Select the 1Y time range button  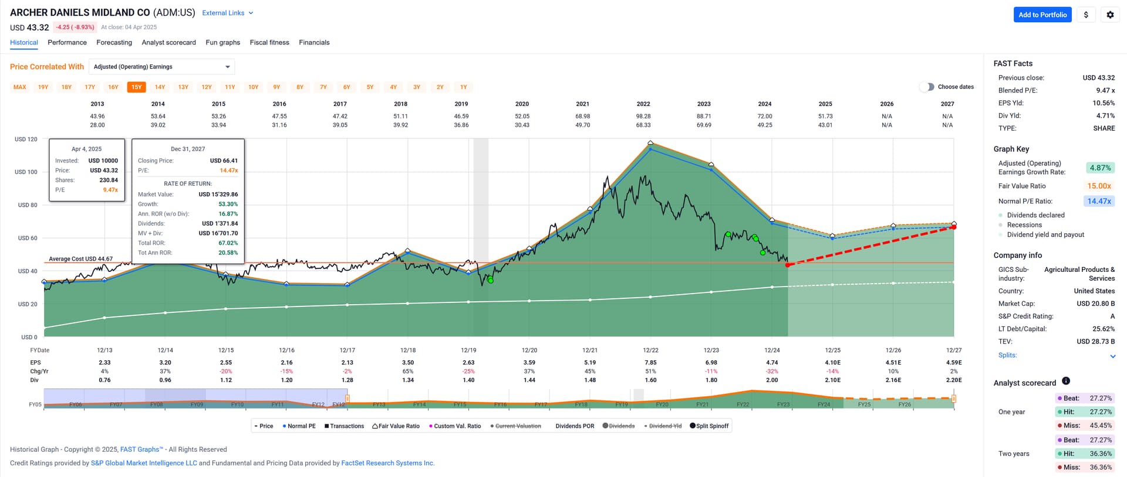(x=464, y=87)
